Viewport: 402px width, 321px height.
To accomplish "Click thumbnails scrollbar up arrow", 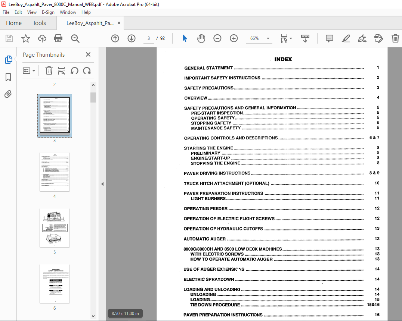I will tap(93, 85).
